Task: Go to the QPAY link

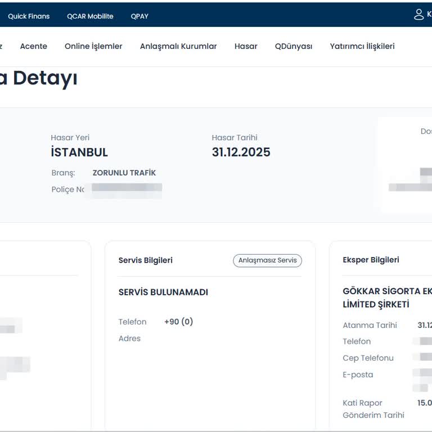Action: [x=139, y=16]
